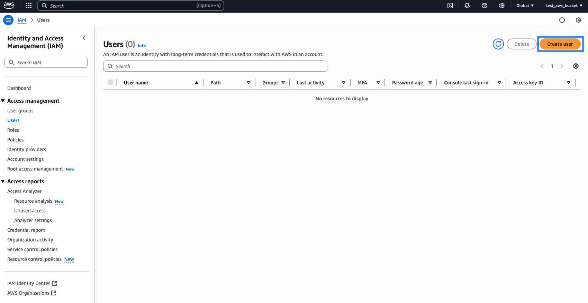Click the Delete button
Image resolution: width=588 pixels, height=303 pixels.
tap(522, 44)
